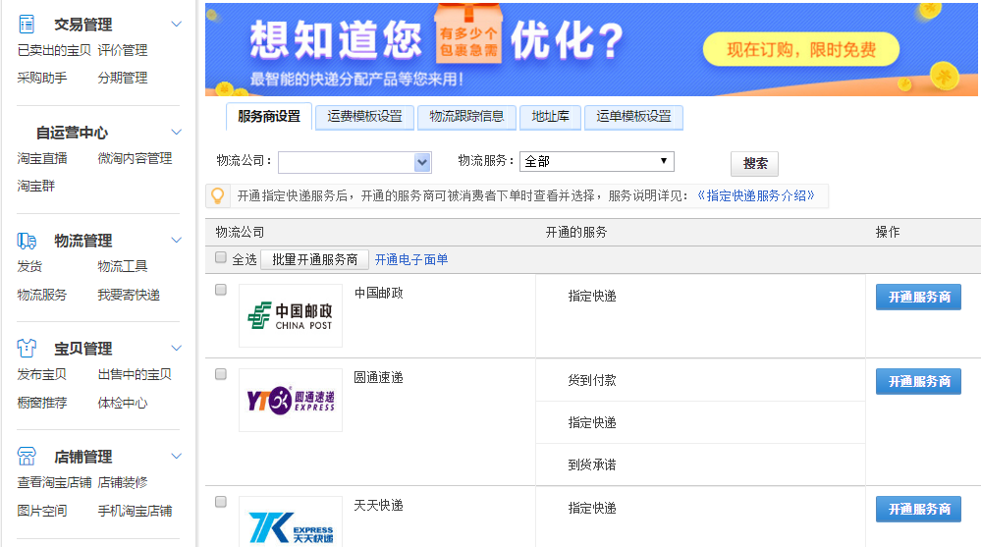Click 开通服务商 for 中国邮政
The width and height of the screenshot is (981, 547).
click(x=918, y=297)
